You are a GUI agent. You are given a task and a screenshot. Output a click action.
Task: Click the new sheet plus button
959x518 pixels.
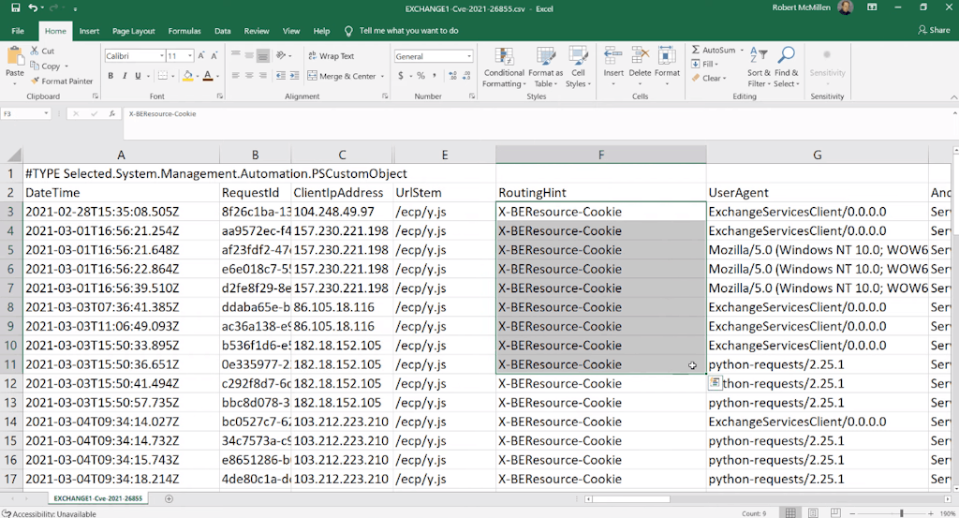(169, 498)
